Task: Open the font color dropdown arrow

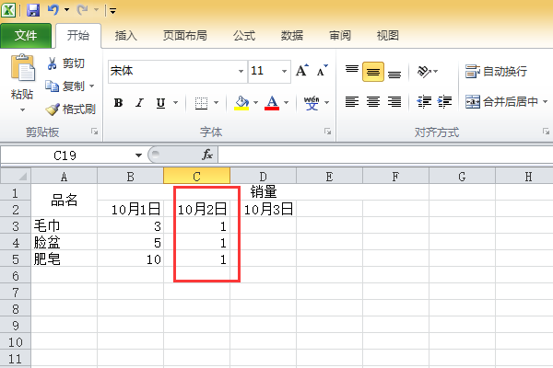Action: coord(286,103)
